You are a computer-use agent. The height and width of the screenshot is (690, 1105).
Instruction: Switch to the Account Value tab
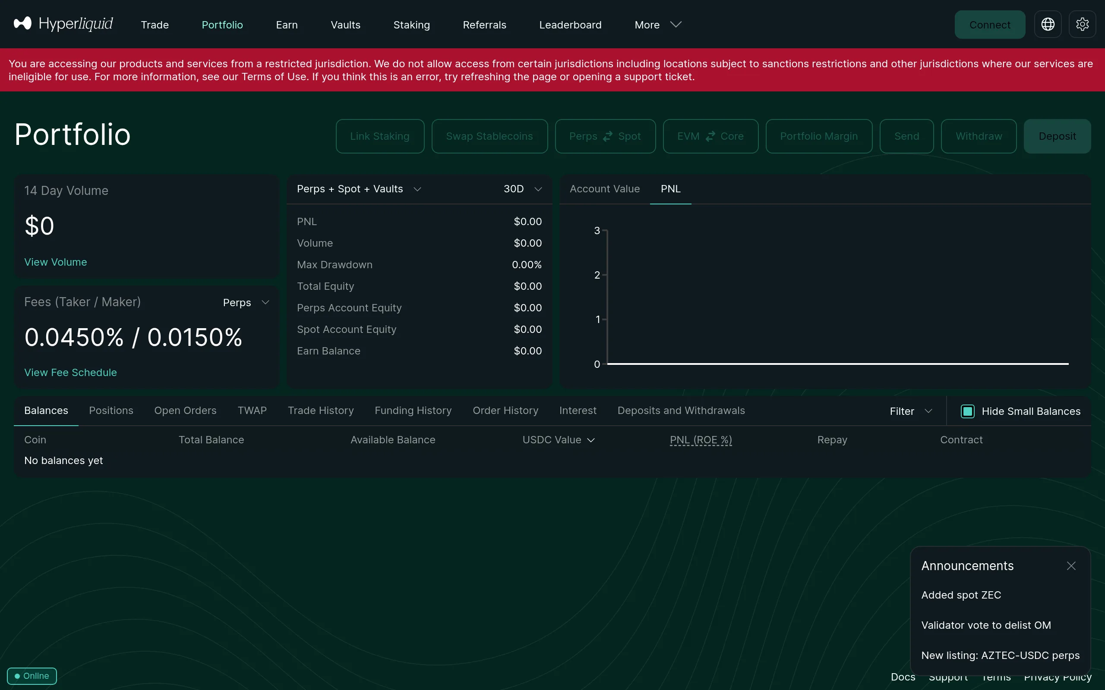tap(605, 188)
